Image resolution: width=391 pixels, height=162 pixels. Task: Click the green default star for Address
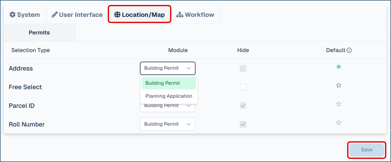point(339,67)
